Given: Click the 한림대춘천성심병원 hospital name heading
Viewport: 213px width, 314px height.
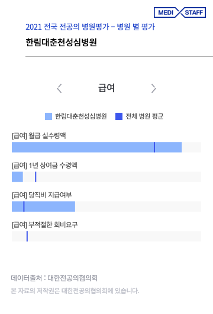Looking at the screenshot, I should (61, 42).
